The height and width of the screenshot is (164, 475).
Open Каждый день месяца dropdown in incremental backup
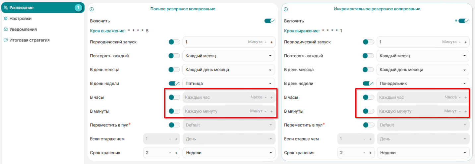[x=423, y=70]
